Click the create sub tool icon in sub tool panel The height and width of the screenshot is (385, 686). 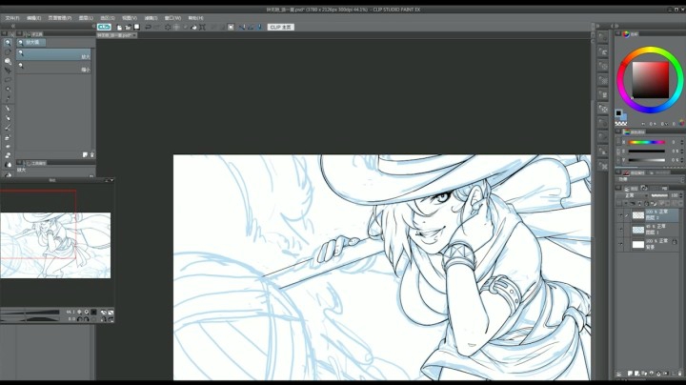[x=85, y=155]
